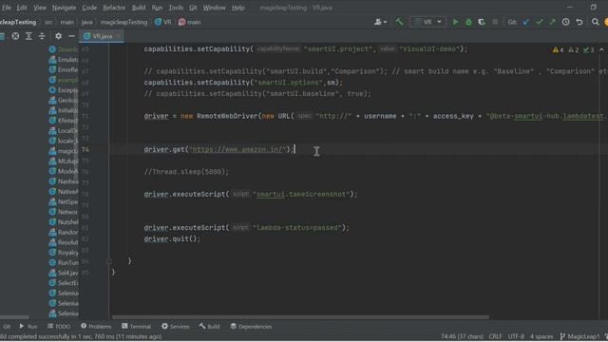Click the magicleapTesting package breadcrumb
The height and width of the screenshot is (342, 608).
click(123, 22)
